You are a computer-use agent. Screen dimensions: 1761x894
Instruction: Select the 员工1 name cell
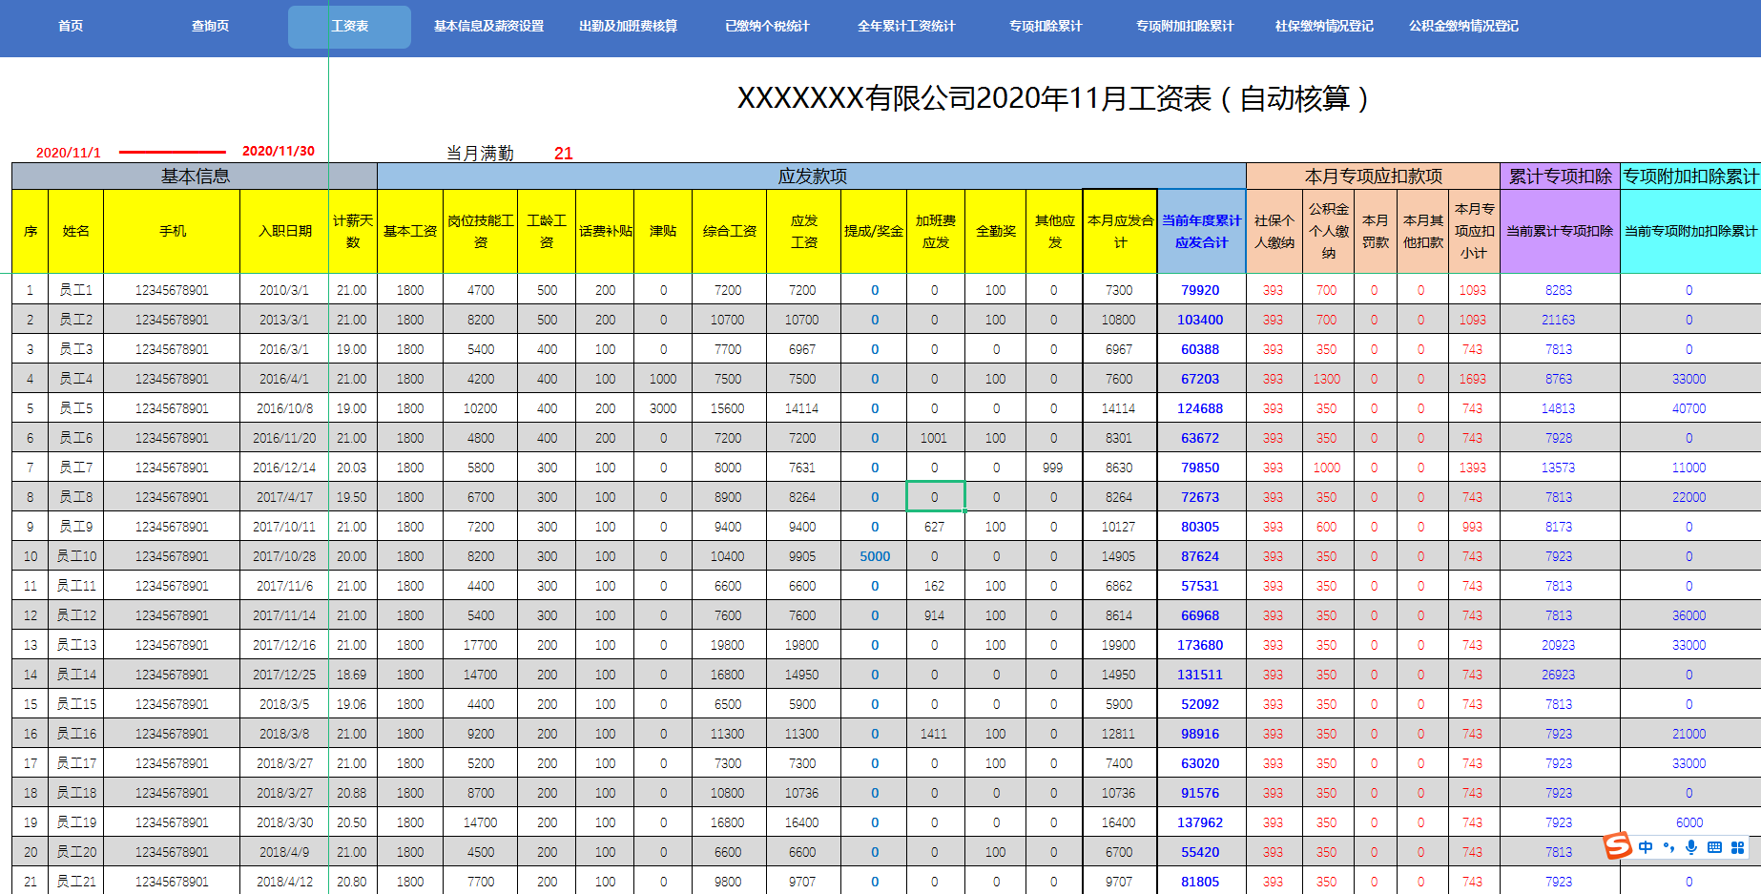[x=76, y=290]
